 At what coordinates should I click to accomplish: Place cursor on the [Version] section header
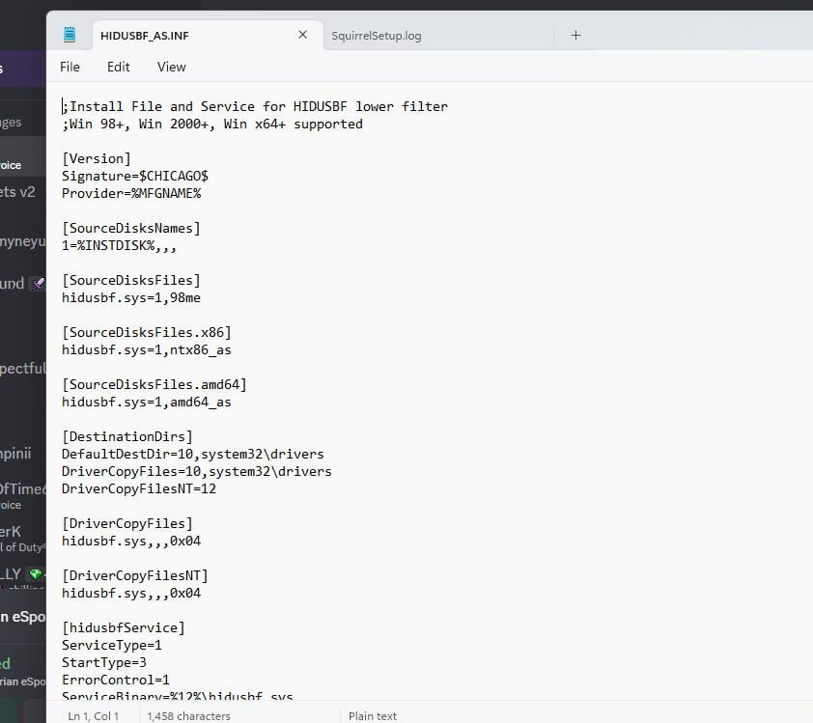click(97, 158)
